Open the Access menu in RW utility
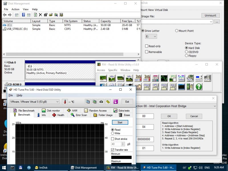Screen dimensions: 228x171 point(101,70)
